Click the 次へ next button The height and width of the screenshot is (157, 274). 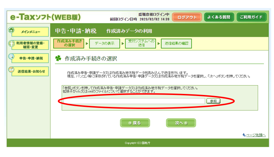181,123
